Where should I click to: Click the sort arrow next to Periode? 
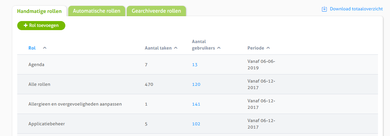click(268, 48)
